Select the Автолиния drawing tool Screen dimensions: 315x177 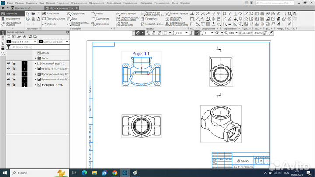[52, 14]
